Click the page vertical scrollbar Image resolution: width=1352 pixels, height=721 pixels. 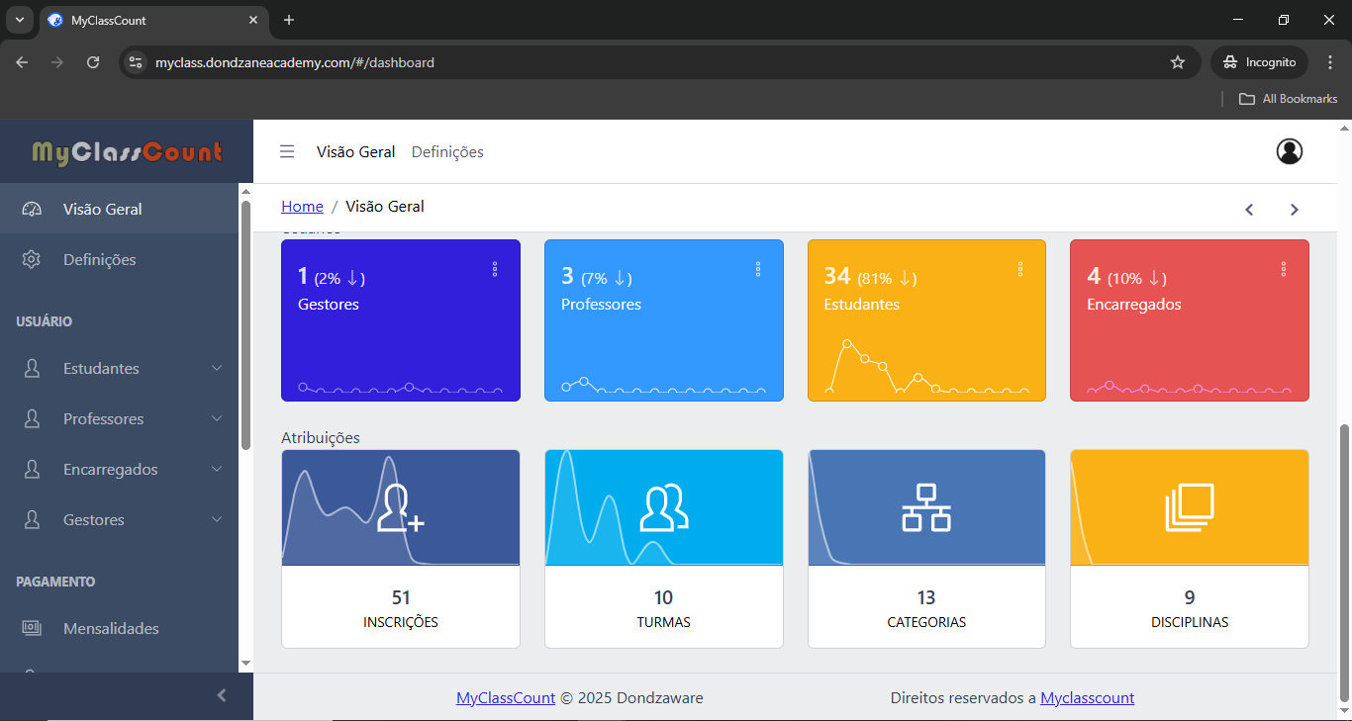tap(1343, 554)
